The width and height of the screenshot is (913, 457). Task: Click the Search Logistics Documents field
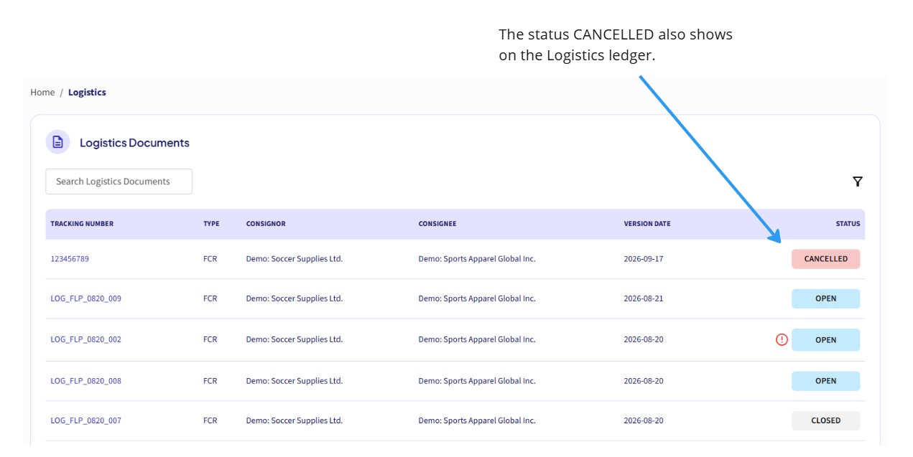[119, 182]
